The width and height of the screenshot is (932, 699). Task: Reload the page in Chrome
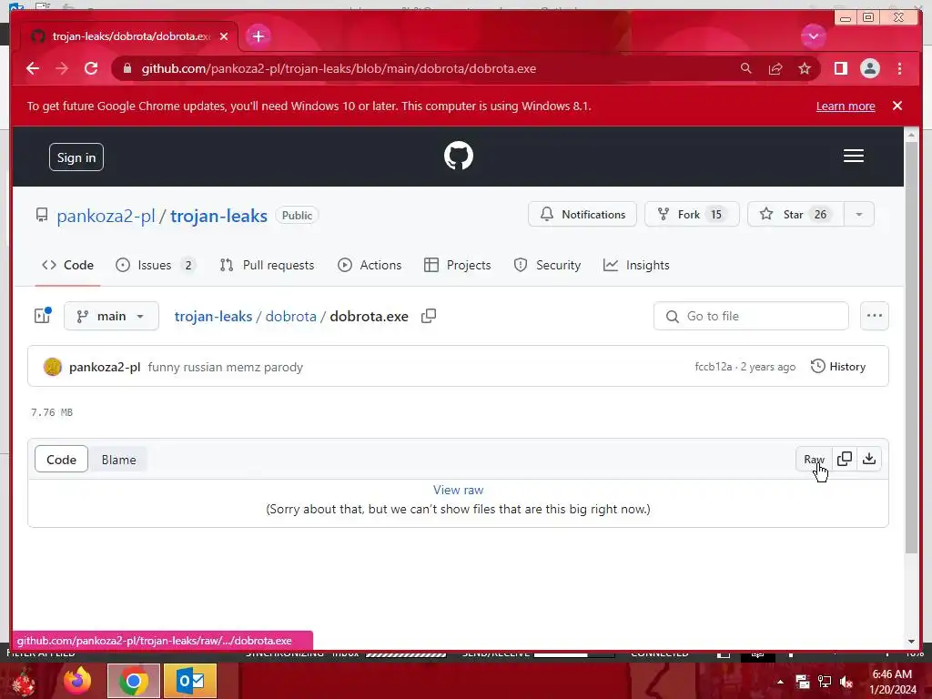[91, 68]
